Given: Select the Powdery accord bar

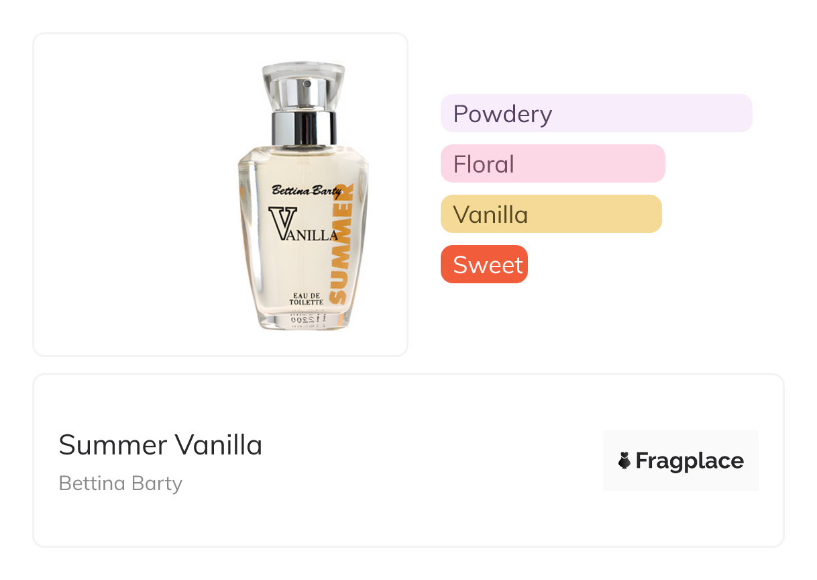Looking at the screenshot, I should [x=596, y=113].
